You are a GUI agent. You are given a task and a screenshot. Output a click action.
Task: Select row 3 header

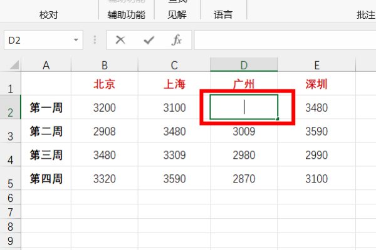click(10, 131)
